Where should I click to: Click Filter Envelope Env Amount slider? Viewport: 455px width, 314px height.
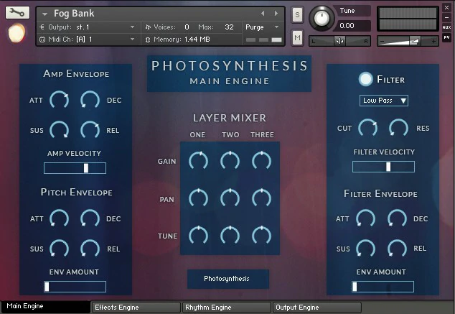tap(383, 287)
